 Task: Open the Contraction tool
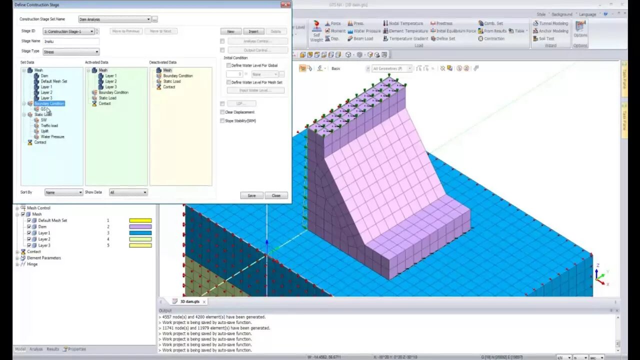coord(491,38)
